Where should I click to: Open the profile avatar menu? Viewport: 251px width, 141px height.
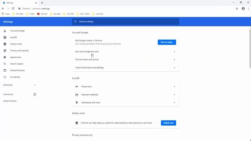coord(243,9)
